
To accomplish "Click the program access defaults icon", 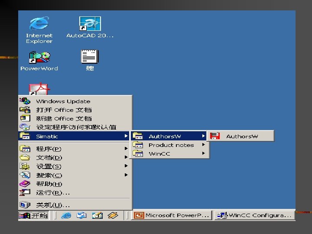I will coord(25,127).
